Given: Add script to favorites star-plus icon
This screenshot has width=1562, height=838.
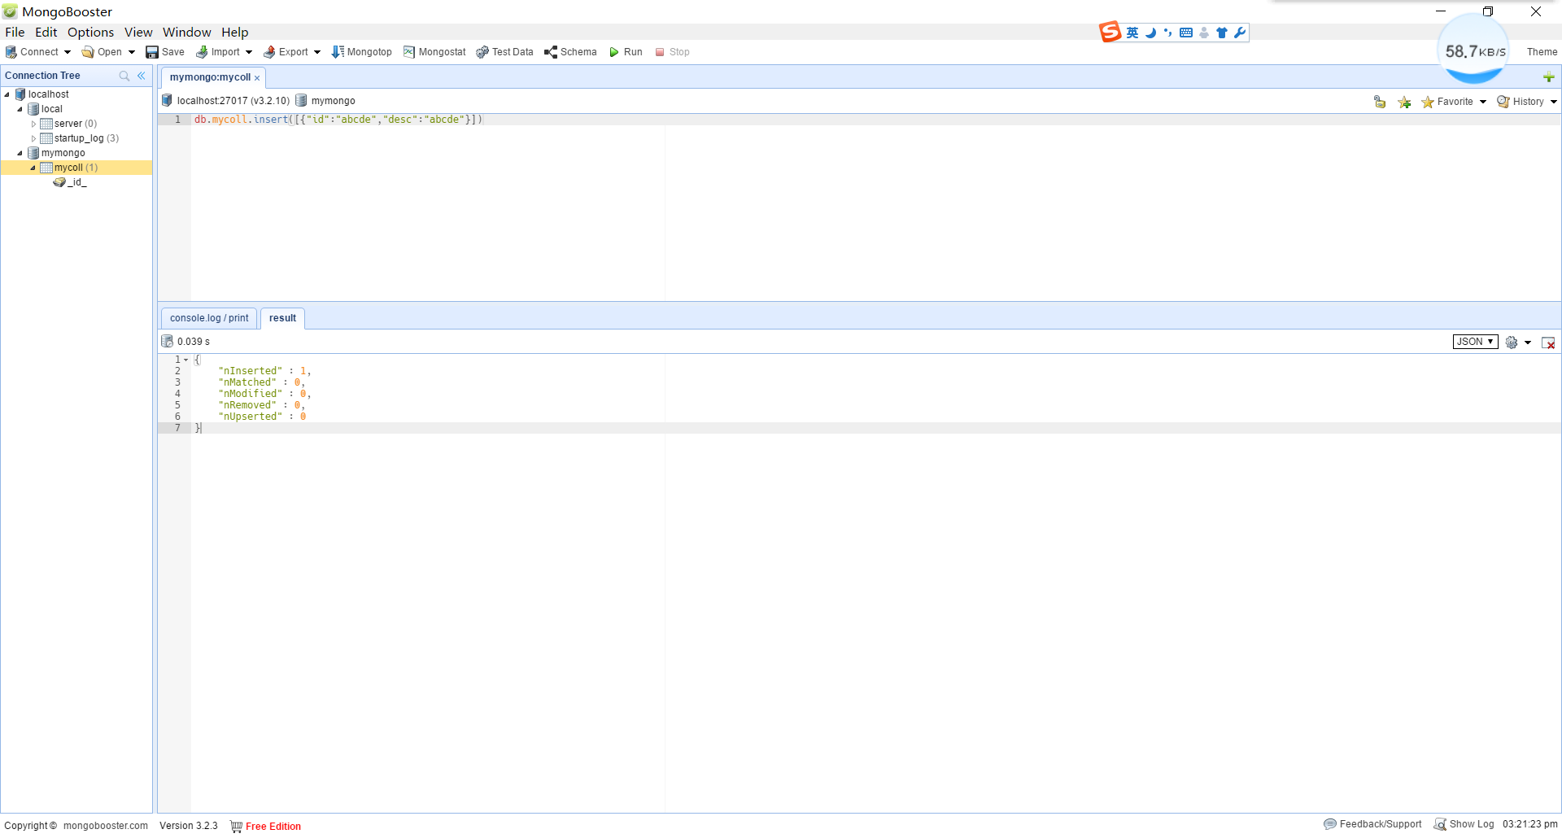Looking at the screenshot, I should (x=1404, y=102).
